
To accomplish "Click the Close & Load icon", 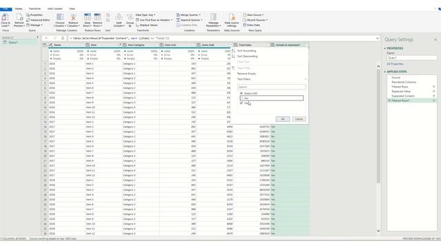I will click(x=5, y=17).
